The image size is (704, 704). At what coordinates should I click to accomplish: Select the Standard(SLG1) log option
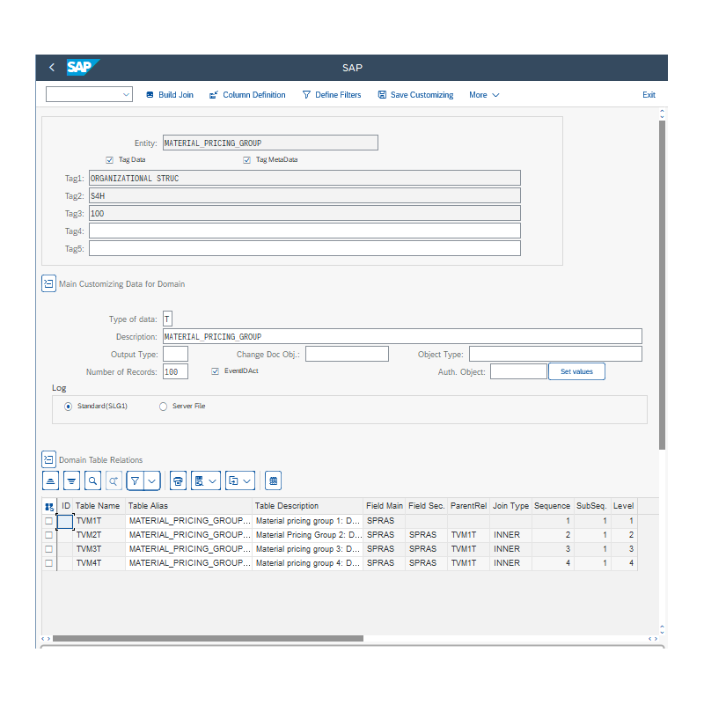pyautogui.click(x=68, y=406)
